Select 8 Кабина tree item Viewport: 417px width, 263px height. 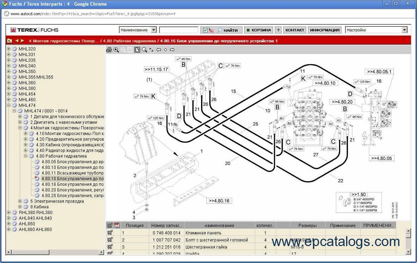[40, 207]
